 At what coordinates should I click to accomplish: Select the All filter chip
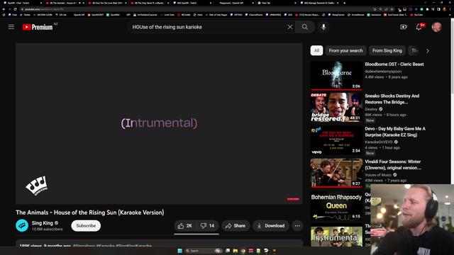coord(316,50)
